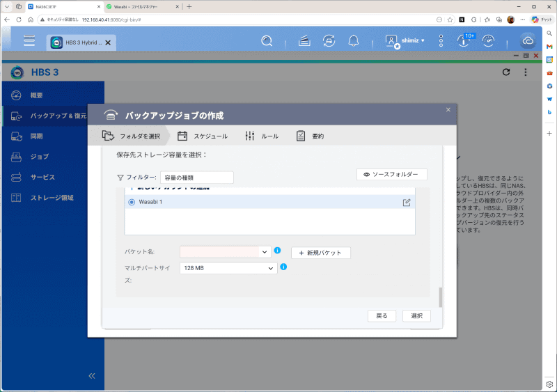Go to the Rules (ルール) step
Screen dimensions: 557x392
pos(262,136)
